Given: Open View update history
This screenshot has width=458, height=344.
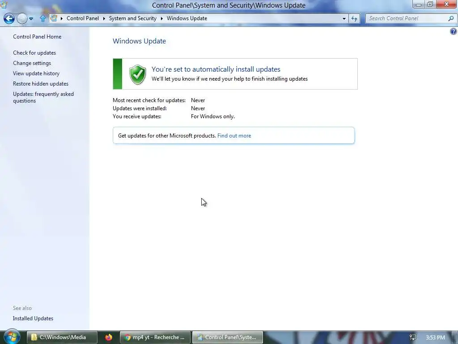Looking at the screenshot, I should pyautogui.click(x=36, y=73).
